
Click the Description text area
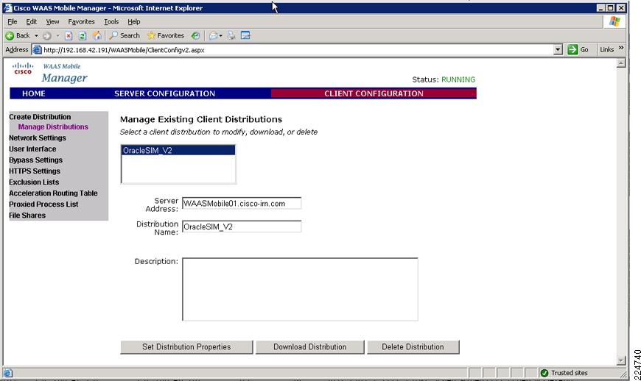click(300, 289)
